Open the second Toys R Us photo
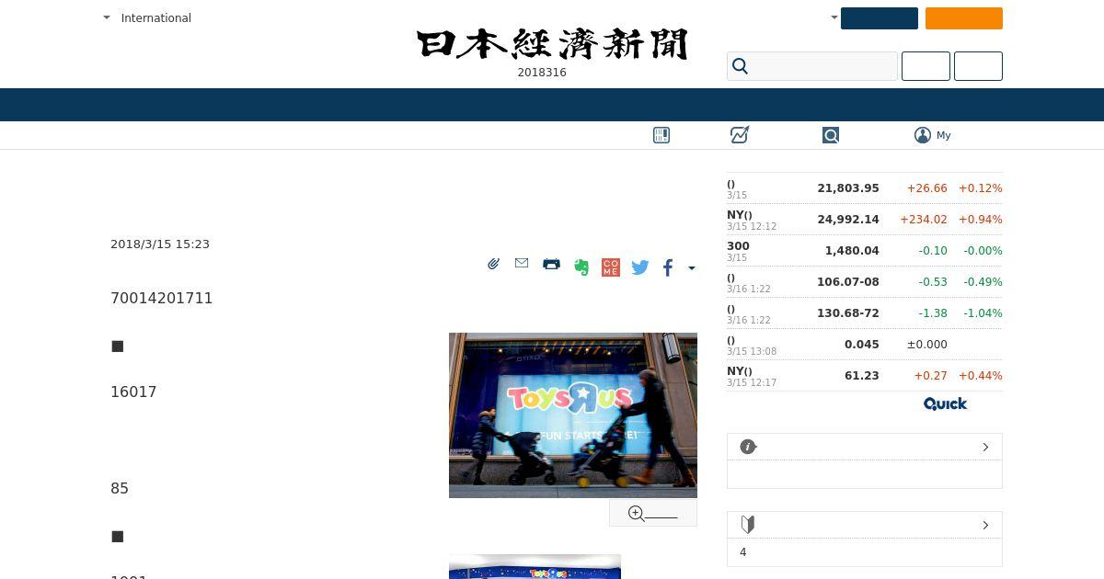The image size is (1104, 579). pos(535,567)
